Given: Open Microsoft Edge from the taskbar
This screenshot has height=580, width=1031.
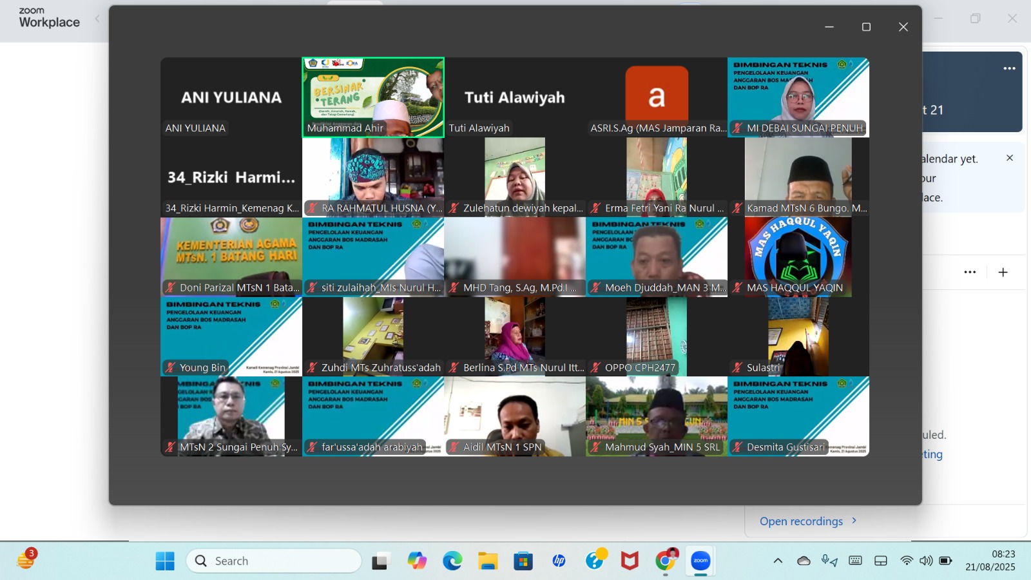Looking at the screenshot, I should pos(452,561).
